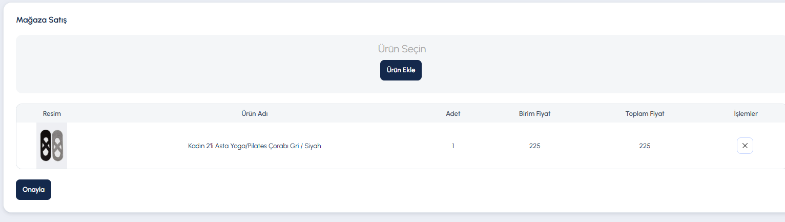Image resolution: width=785 pixels, height=222 pixels.
Task: Sort by the Ürün Adı column header
Action: 255,114
